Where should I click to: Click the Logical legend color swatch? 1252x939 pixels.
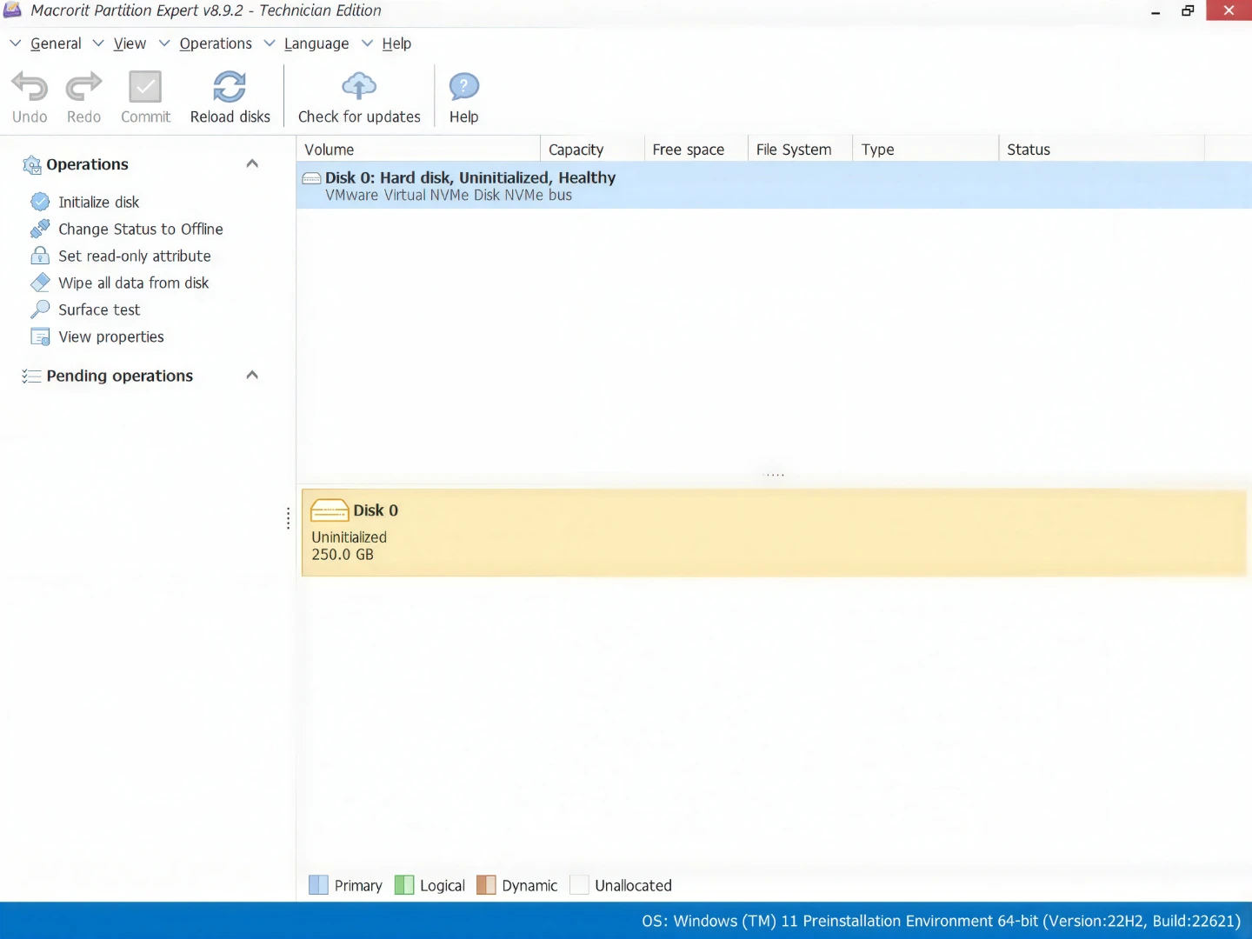404,885
